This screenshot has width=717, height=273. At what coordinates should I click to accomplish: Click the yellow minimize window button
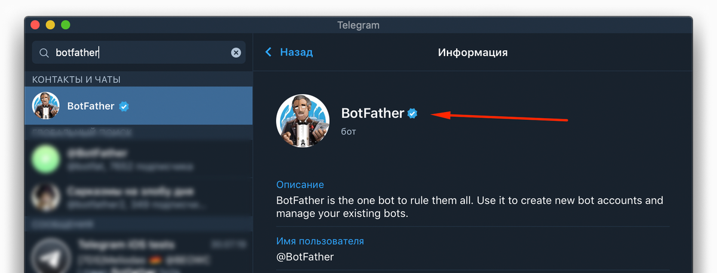click(50, 25)
